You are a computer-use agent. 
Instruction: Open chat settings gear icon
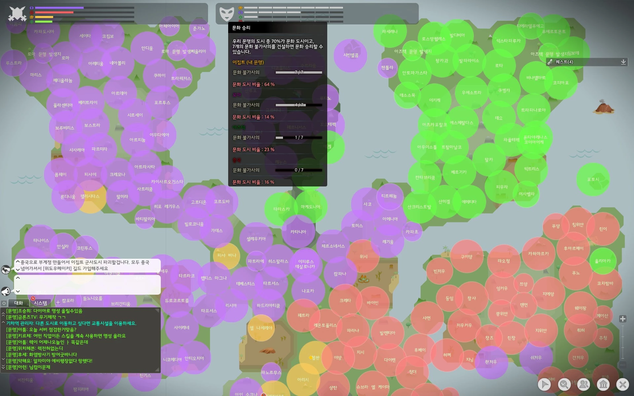[x=4, y=303]
